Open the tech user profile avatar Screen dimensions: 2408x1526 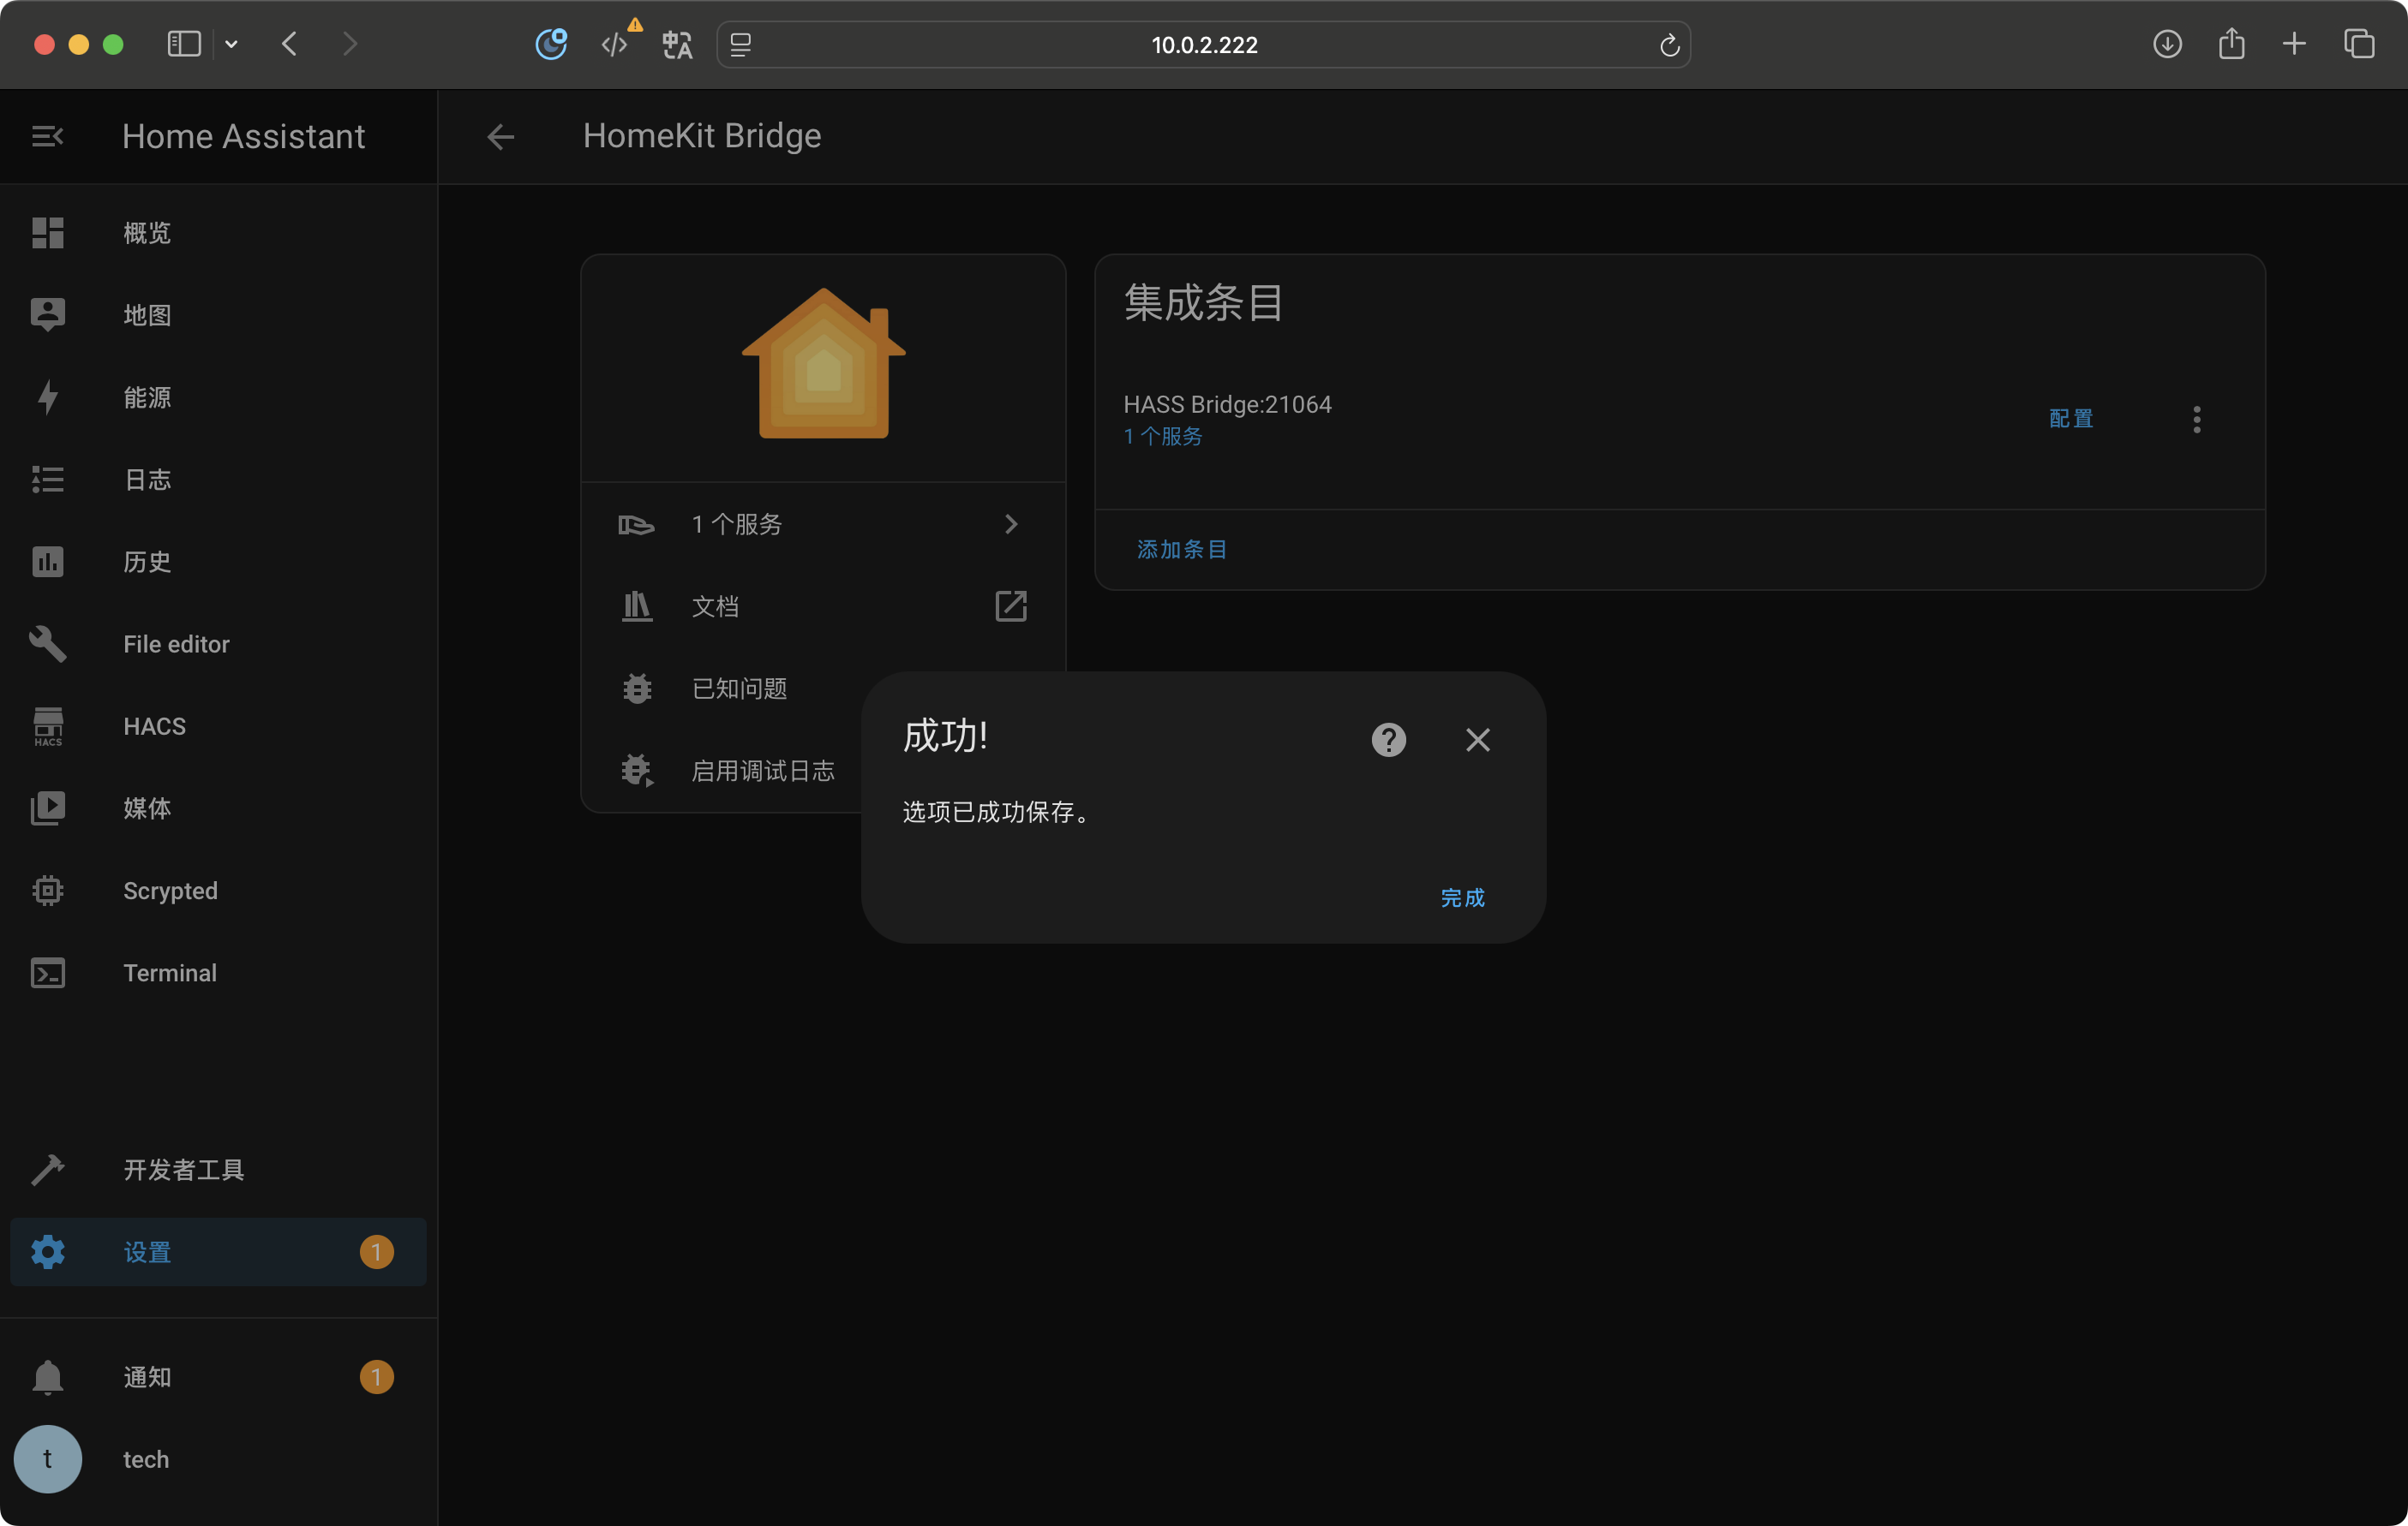(47, 1459)
